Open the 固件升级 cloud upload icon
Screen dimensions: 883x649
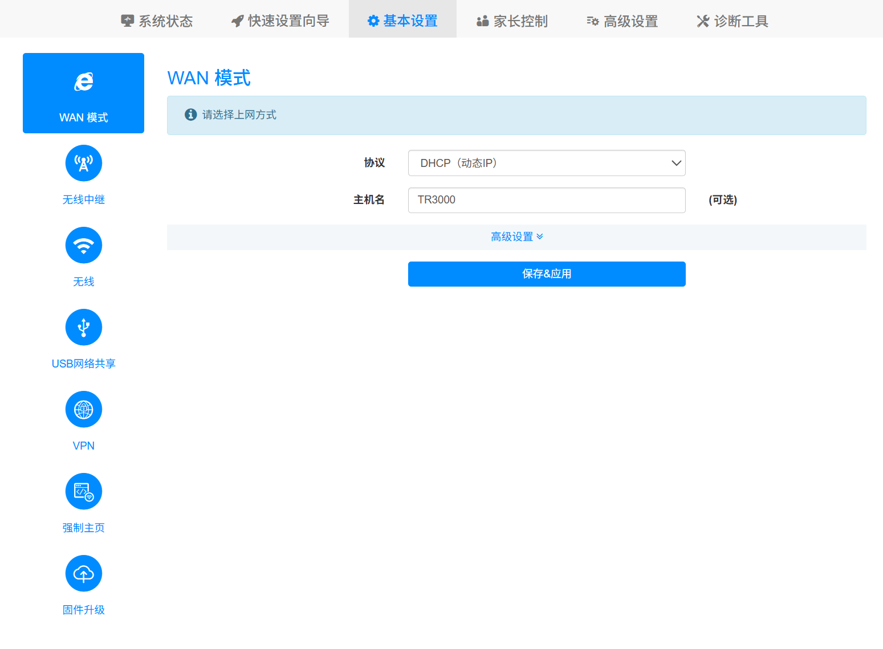(83, 573)
